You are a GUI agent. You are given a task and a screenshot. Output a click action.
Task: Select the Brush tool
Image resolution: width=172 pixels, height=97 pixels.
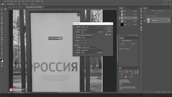(x=2, y=26)
